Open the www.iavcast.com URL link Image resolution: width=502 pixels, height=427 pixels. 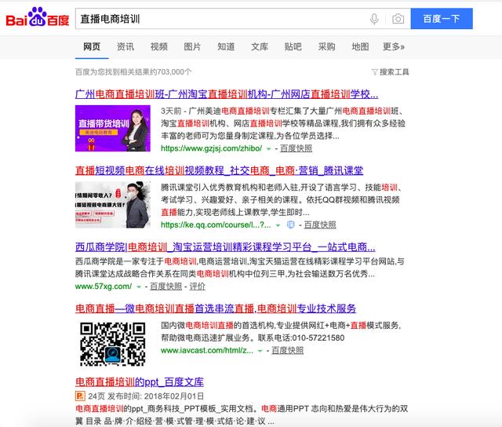[x=207, y=351]
